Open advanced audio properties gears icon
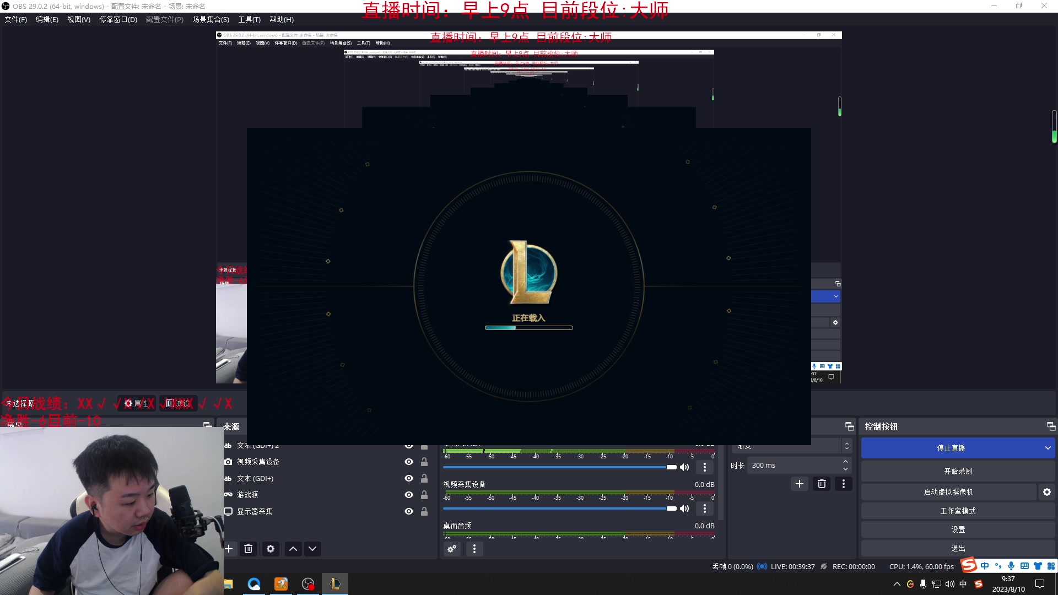Viewport: 1058px width, 595px height. pyautogui.click(x=452, y=549)
